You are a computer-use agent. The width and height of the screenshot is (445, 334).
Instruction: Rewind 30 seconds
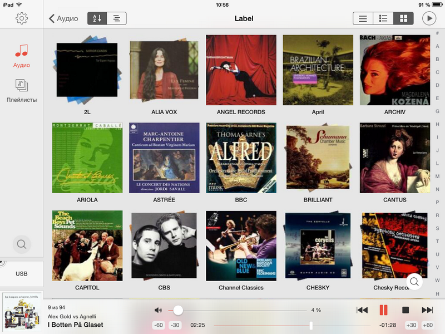tap(175, 325)
